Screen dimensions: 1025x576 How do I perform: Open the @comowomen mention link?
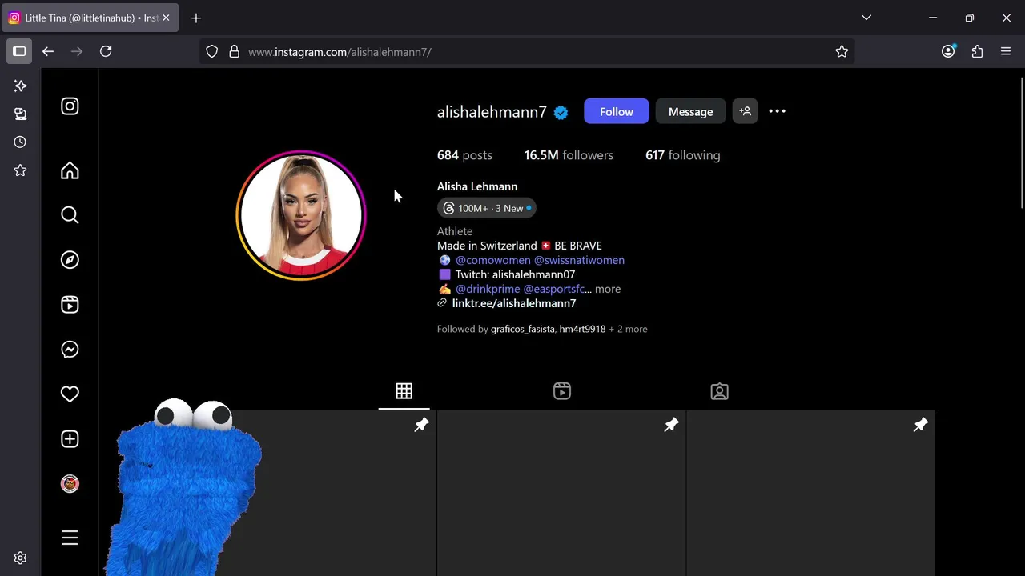[x=492, y=260]
